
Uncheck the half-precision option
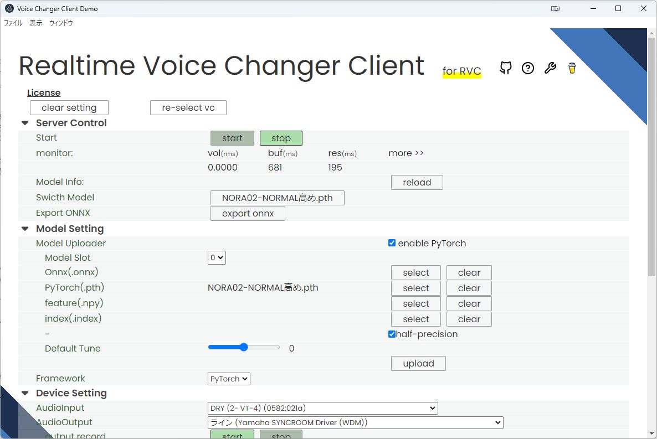coord(392,333)
